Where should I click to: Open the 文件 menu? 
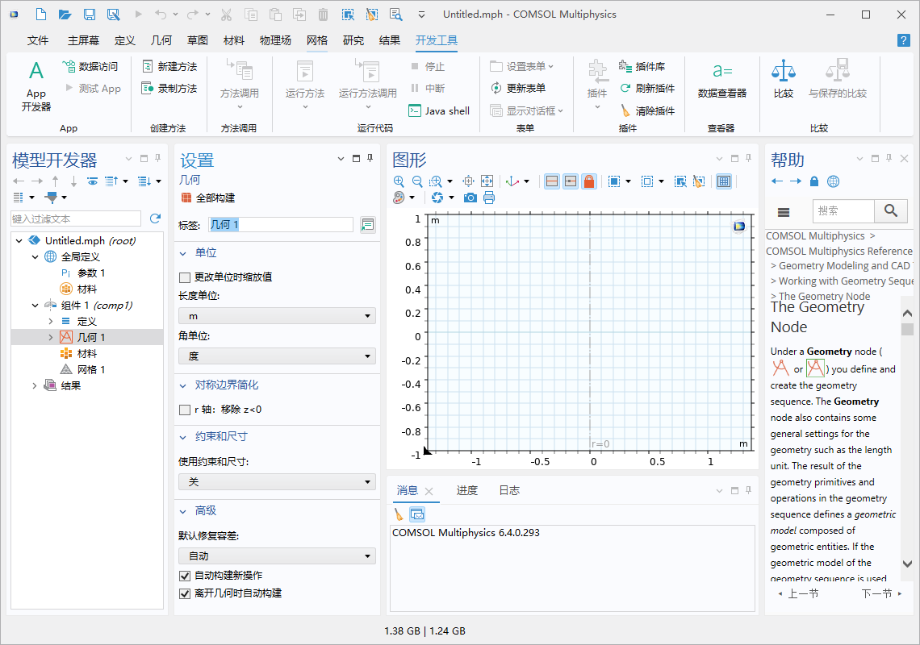coord(38,40)
